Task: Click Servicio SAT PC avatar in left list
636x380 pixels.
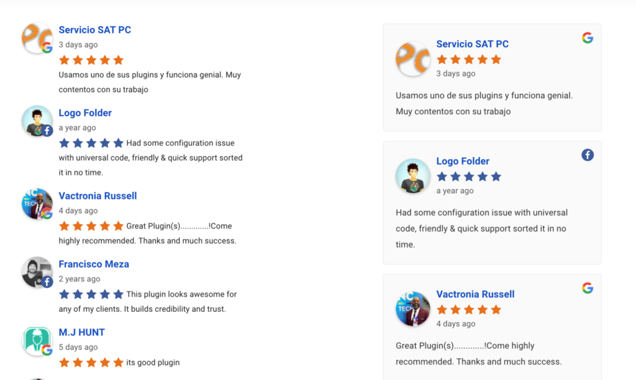Action: click(37, 38)
